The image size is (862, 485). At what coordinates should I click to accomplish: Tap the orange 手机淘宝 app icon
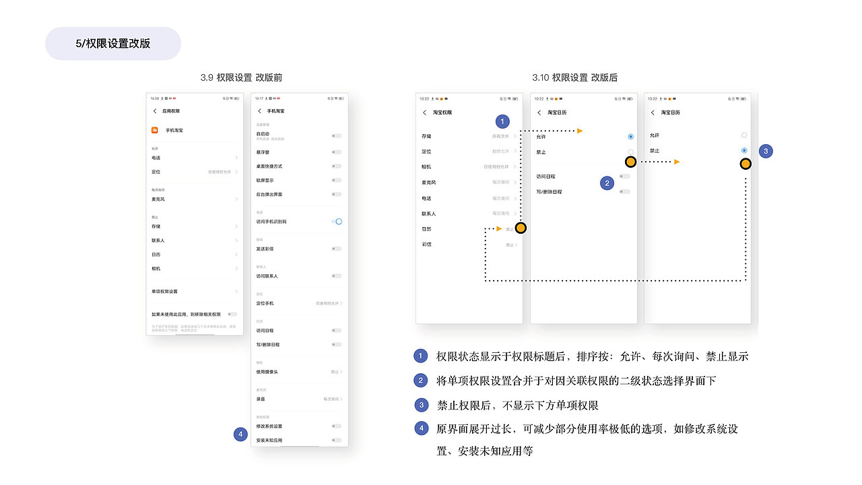coord(154,130)
